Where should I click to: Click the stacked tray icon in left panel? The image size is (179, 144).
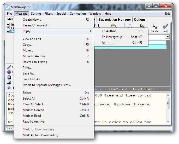pyautogui.click(x=9, y=83)
